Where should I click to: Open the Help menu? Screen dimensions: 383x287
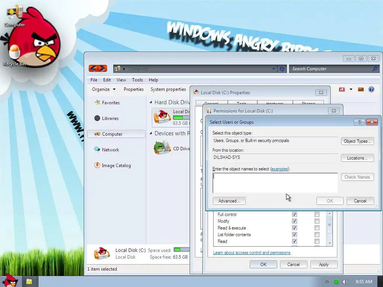(153, 80)
